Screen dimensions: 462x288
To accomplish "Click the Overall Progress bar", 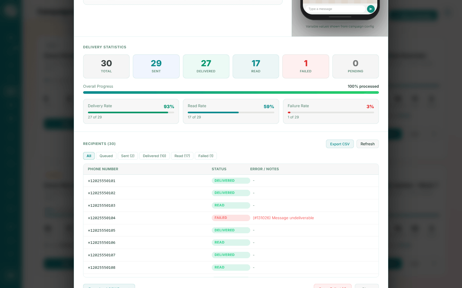I will click(231, 92).
